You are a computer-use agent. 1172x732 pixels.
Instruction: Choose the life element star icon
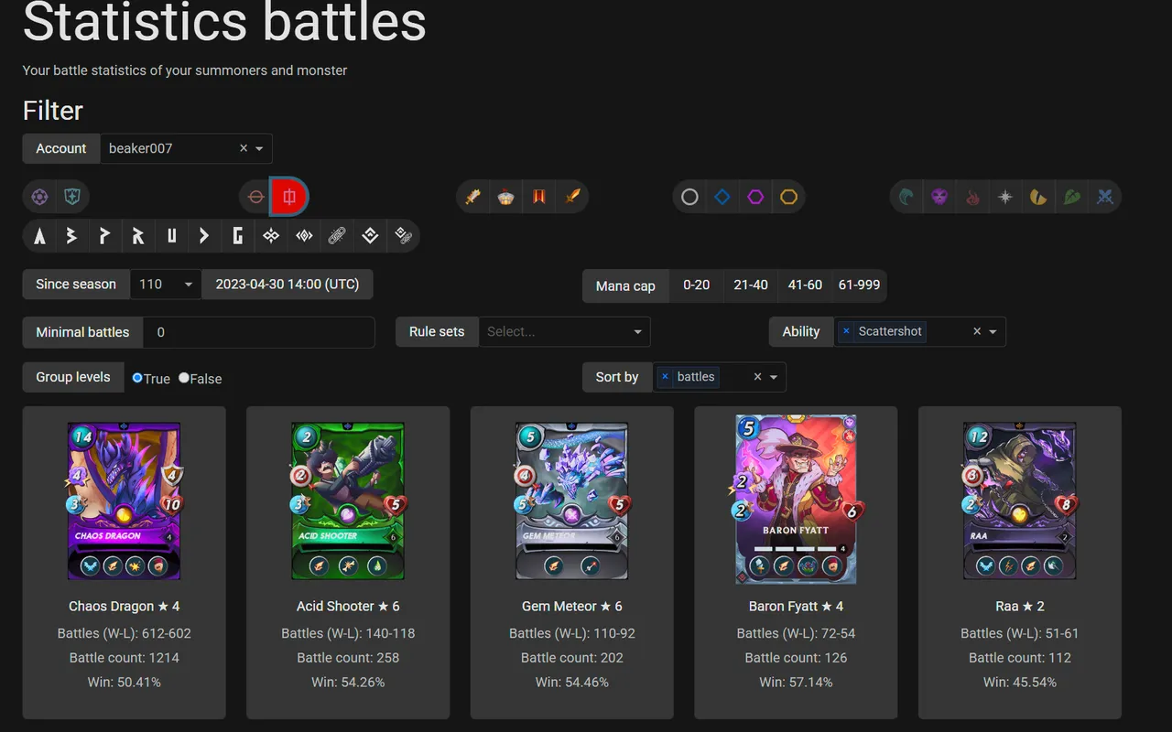[x=1005, y=197]
